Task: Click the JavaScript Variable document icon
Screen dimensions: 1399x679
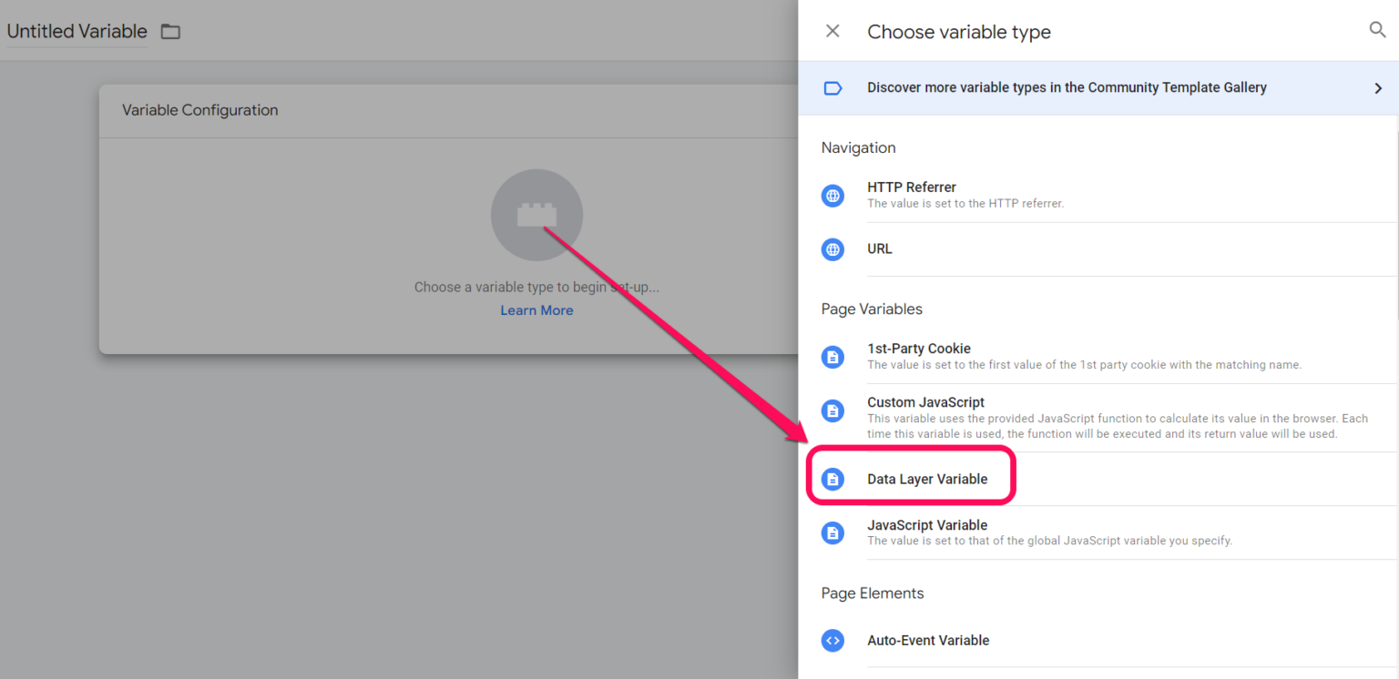Action: [832, 532]
